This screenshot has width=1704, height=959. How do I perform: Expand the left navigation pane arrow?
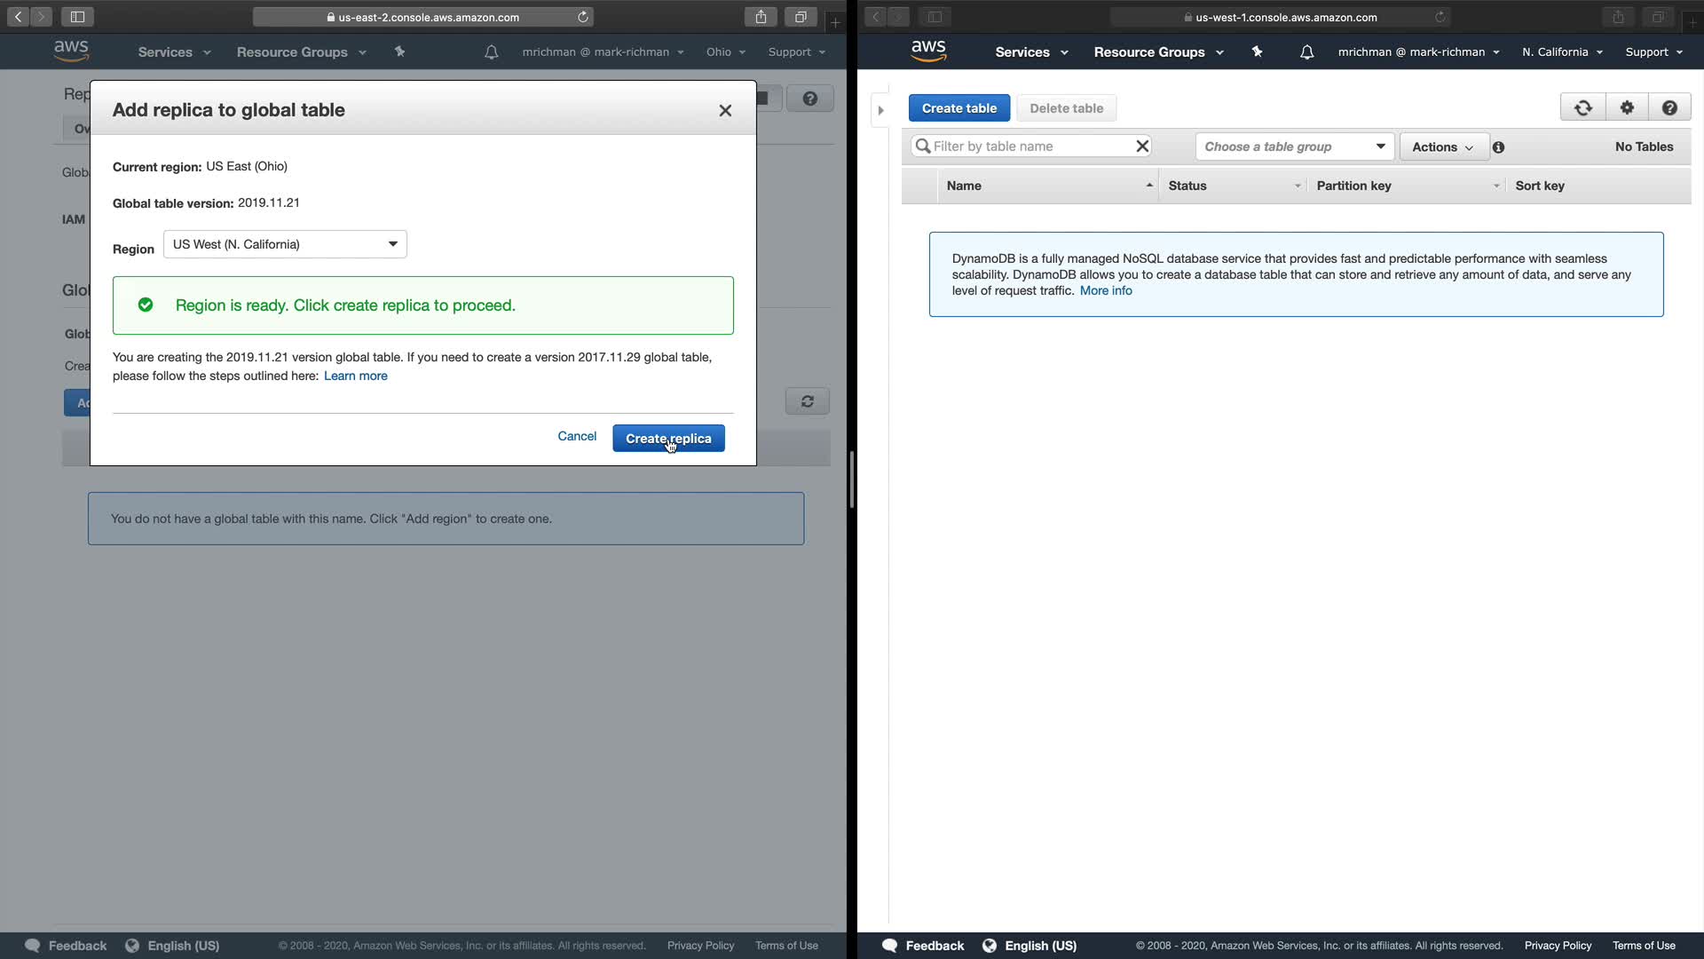[x=880, y=111]
